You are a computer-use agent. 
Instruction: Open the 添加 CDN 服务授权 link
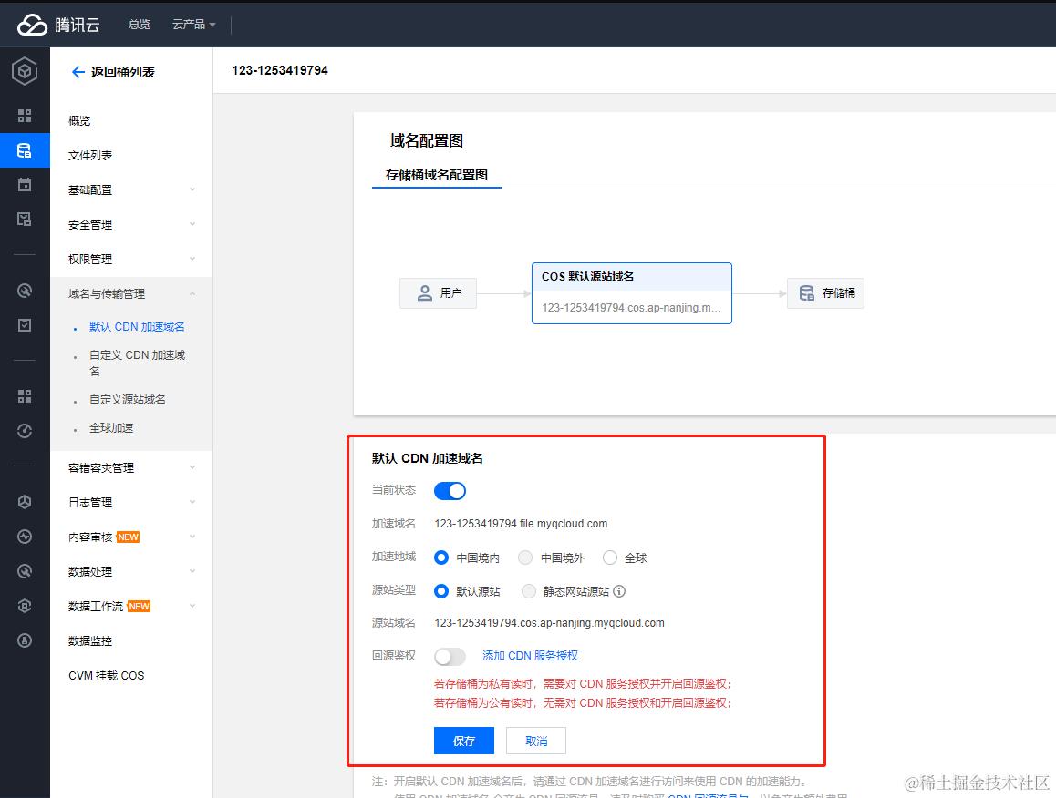(530, 655)
